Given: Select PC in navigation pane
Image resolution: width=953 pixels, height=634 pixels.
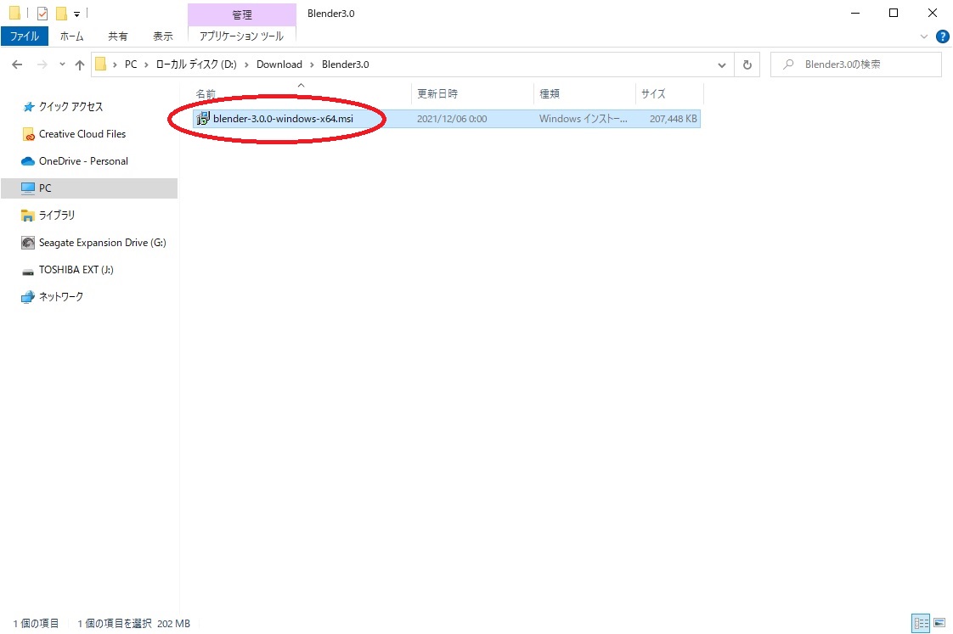Looking at the screenshot, I should tap(89, 188).
